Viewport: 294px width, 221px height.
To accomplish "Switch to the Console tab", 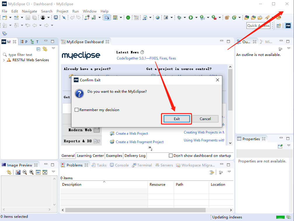I will coord(120,165).
